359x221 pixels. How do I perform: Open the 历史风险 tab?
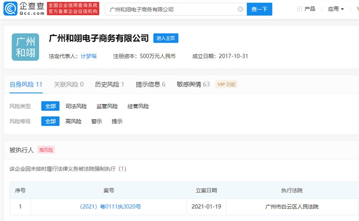(109, 84)
